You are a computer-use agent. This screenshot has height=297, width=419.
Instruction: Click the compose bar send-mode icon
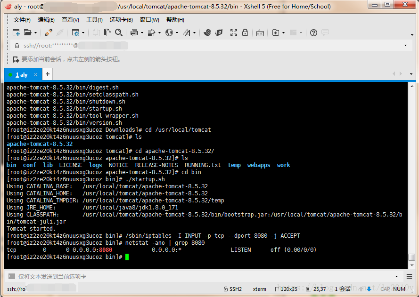(11, 276)
